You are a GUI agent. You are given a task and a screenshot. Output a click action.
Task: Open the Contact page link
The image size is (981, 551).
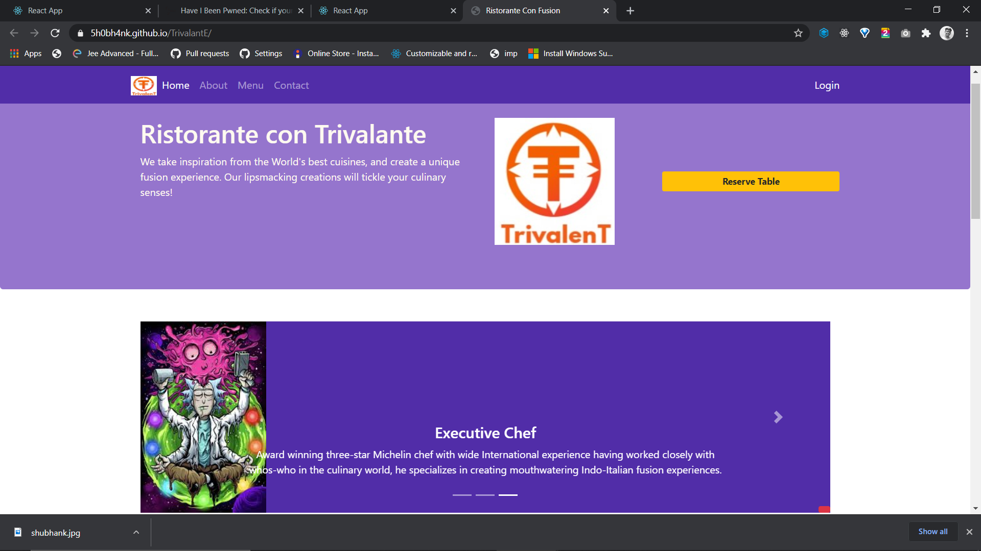point(291,86)
